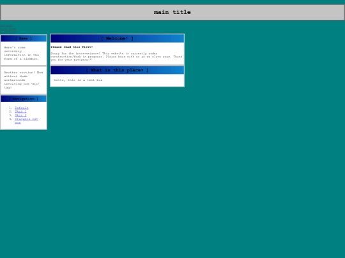Viewport: 345px width, 258px height.
Task: Click the '[ What is this place? ]' header
Action: click(x=118, y=70)
